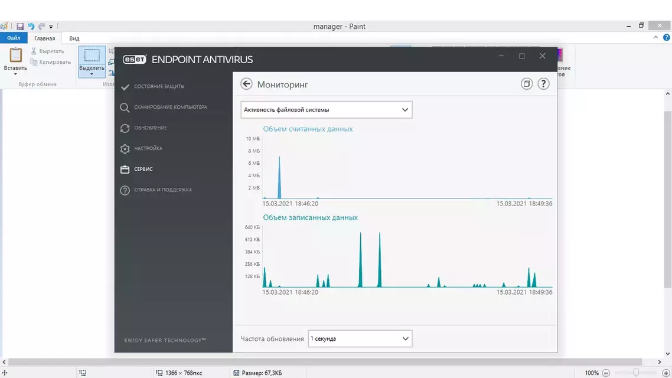
Task: Click Paint's application icon in title bar
Action: 4,27
